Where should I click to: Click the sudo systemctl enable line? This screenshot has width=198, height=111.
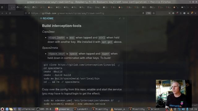[x=74, y=104]
